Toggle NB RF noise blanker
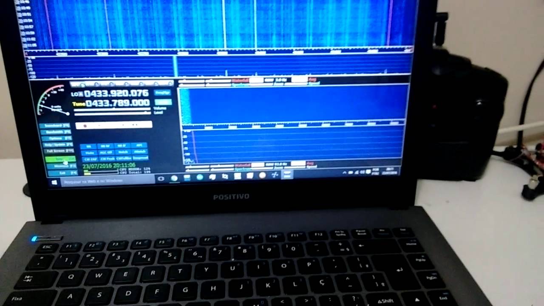544x306 pixels. [x=105, y=146]
